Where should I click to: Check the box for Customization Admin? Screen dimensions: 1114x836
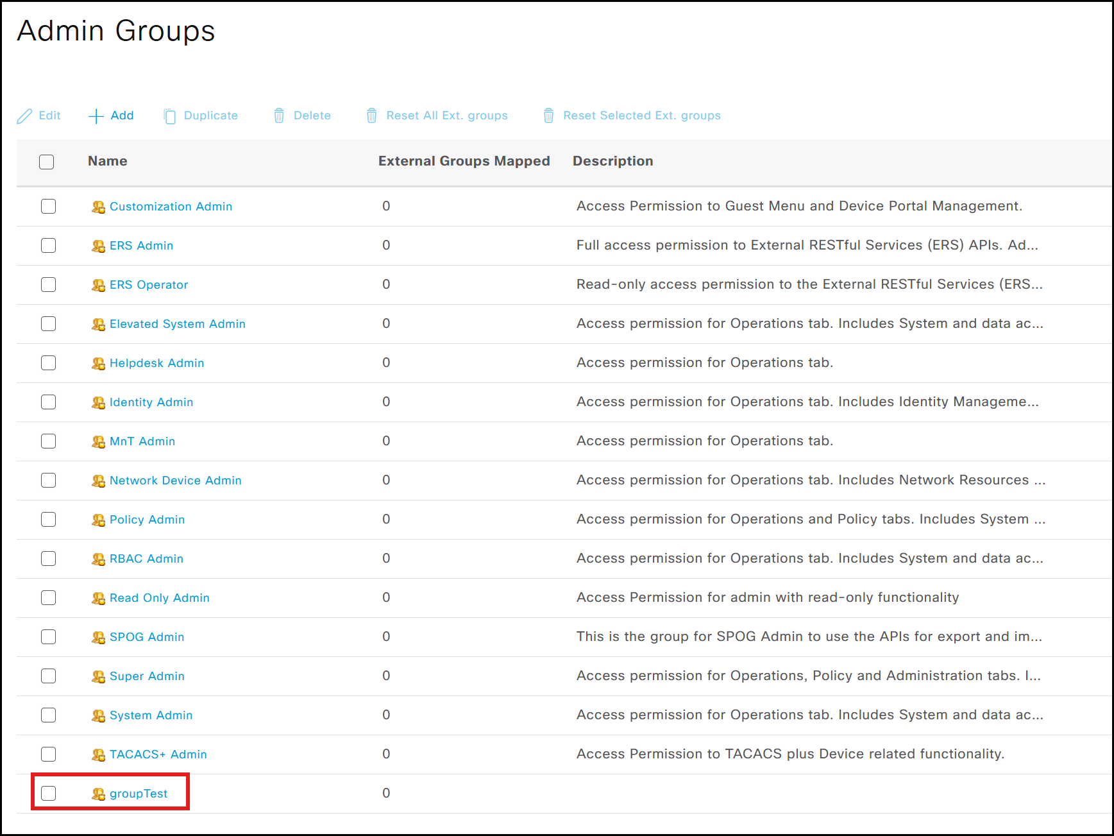[49, 207]
